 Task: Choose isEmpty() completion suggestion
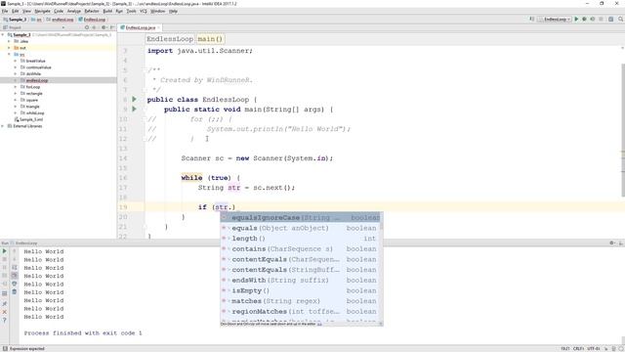pyautogui.click(x=301, y=290)
